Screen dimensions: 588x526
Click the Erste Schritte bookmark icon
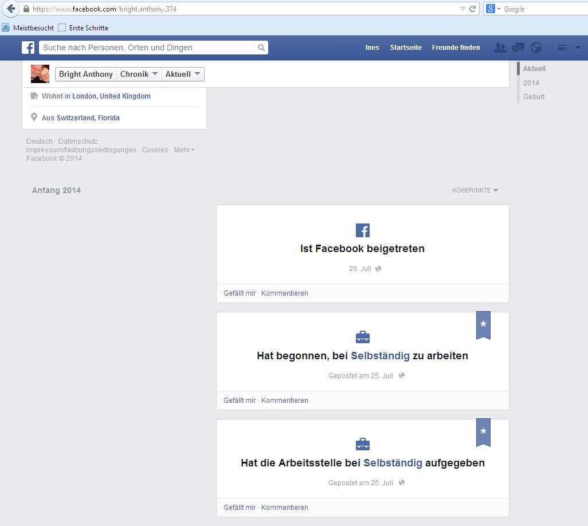(x=62, y=28)
